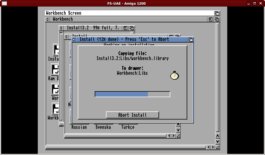Click the Workbench Screen depth gadget
The height and width of the screenshot is (155, 265).
[217, 13]
